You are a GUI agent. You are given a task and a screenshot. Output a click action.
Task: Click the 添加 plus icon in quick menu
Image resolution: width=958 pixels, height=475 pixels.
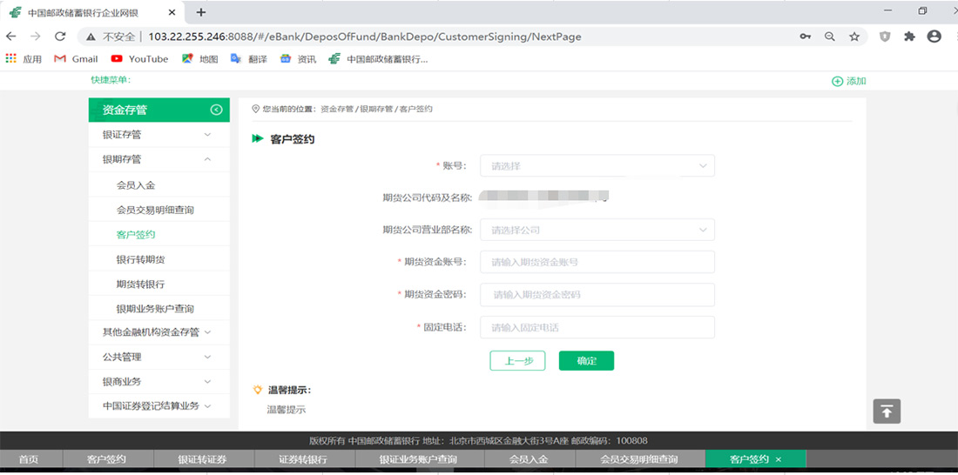tap(838, 81)
